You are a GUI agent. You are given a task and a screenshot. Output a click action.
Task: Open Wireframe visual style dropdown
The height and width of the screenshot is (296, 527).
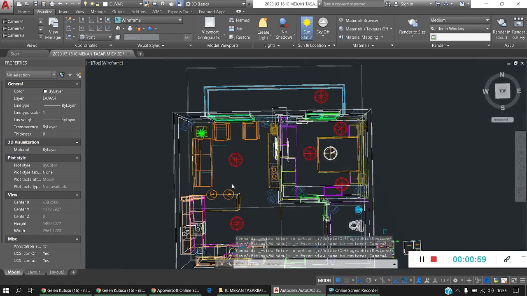tap(149, 20)
